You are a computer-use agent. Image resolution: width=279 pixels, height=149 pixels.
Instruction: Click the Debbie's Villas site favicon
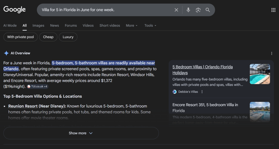click(175, 92)
